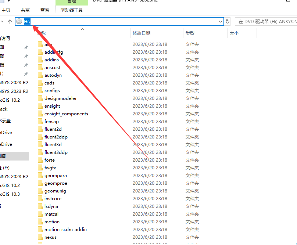This screenshot has height=245, width=297.
Task: Select the lsdyna folder icon
Action: click(40, 206)
